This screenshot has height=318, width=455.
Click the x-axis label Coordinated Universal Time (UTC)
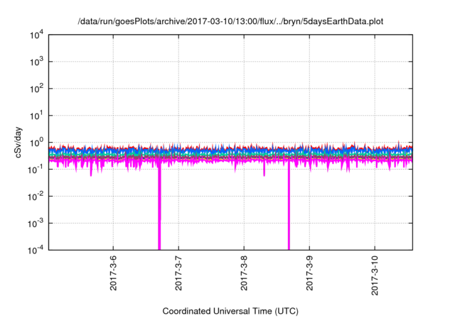click(x=230, y=311)
